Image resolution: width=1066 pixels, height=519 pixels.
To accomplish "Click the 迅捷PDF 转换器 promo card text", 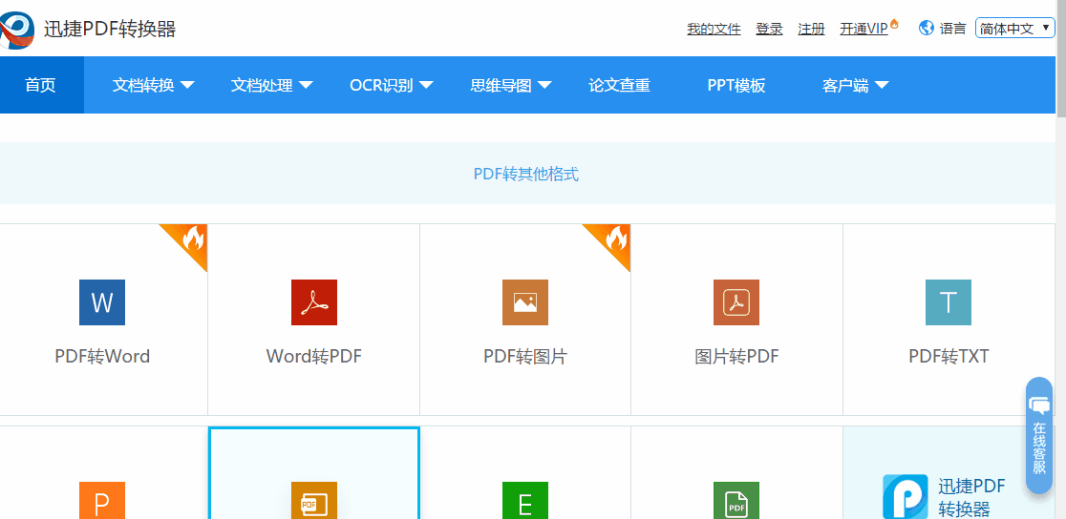I will click(971, 497).
